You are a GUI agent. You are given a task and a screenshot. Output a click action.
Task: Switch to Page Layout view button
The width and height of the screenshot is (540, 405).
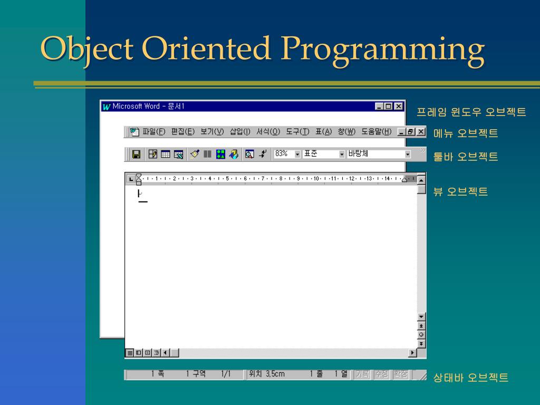[x=148, y=353]
